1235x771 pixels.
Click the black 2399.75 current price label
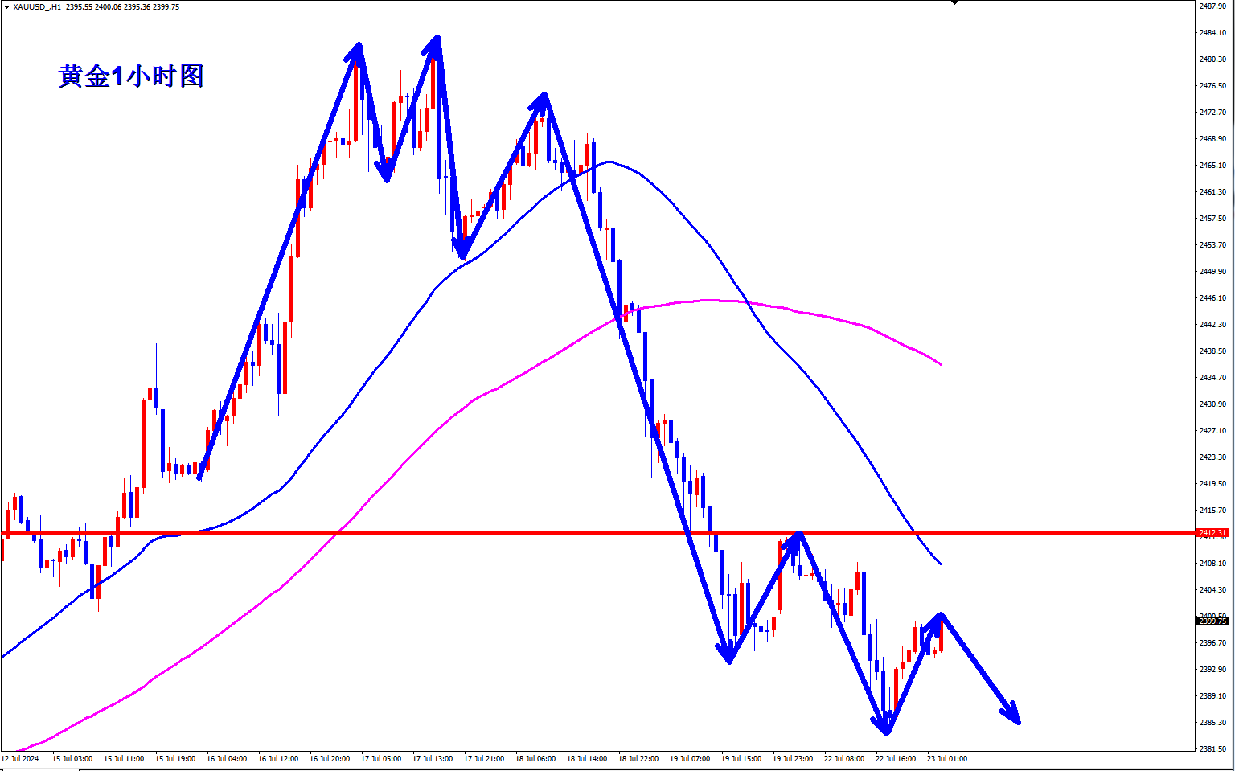pos(1212,621)
